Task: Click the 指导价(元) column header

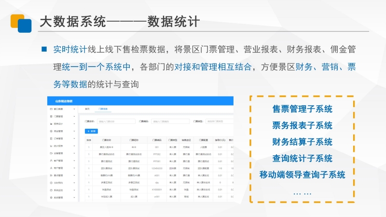Action: tap(220, 140)
